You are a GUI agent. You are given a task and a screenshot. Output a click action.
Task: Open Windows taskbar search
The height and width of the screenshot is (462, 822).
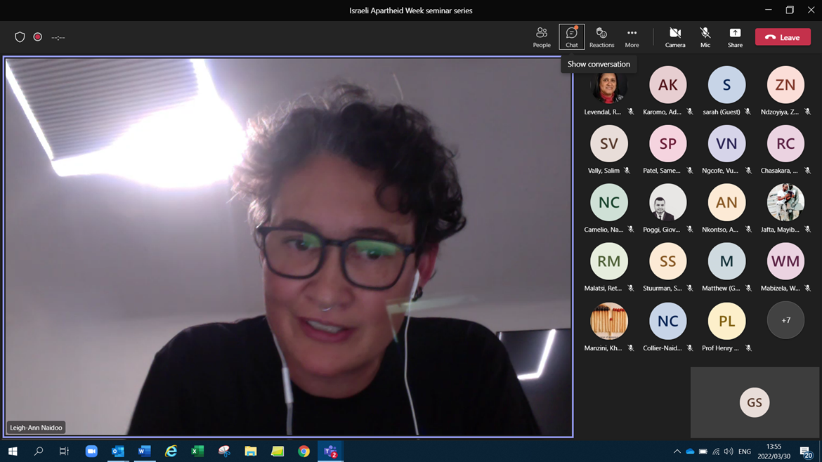click(x=38, y=451)
